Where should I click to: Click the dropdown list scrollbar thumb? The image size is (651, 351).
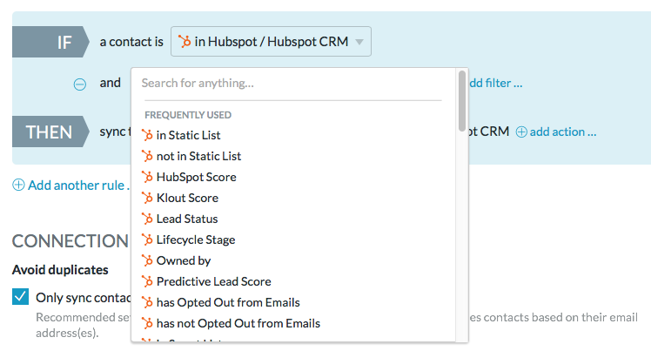click(461, 101)
